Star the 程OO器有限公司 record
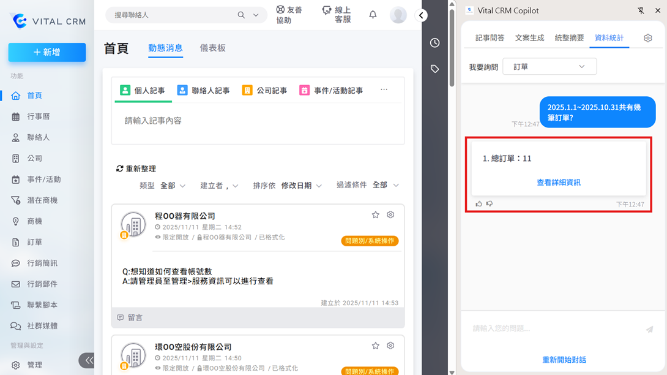Image resolution: width=667 pixels, height=375 pixels. pyautogui.click(x=376, y=215)
